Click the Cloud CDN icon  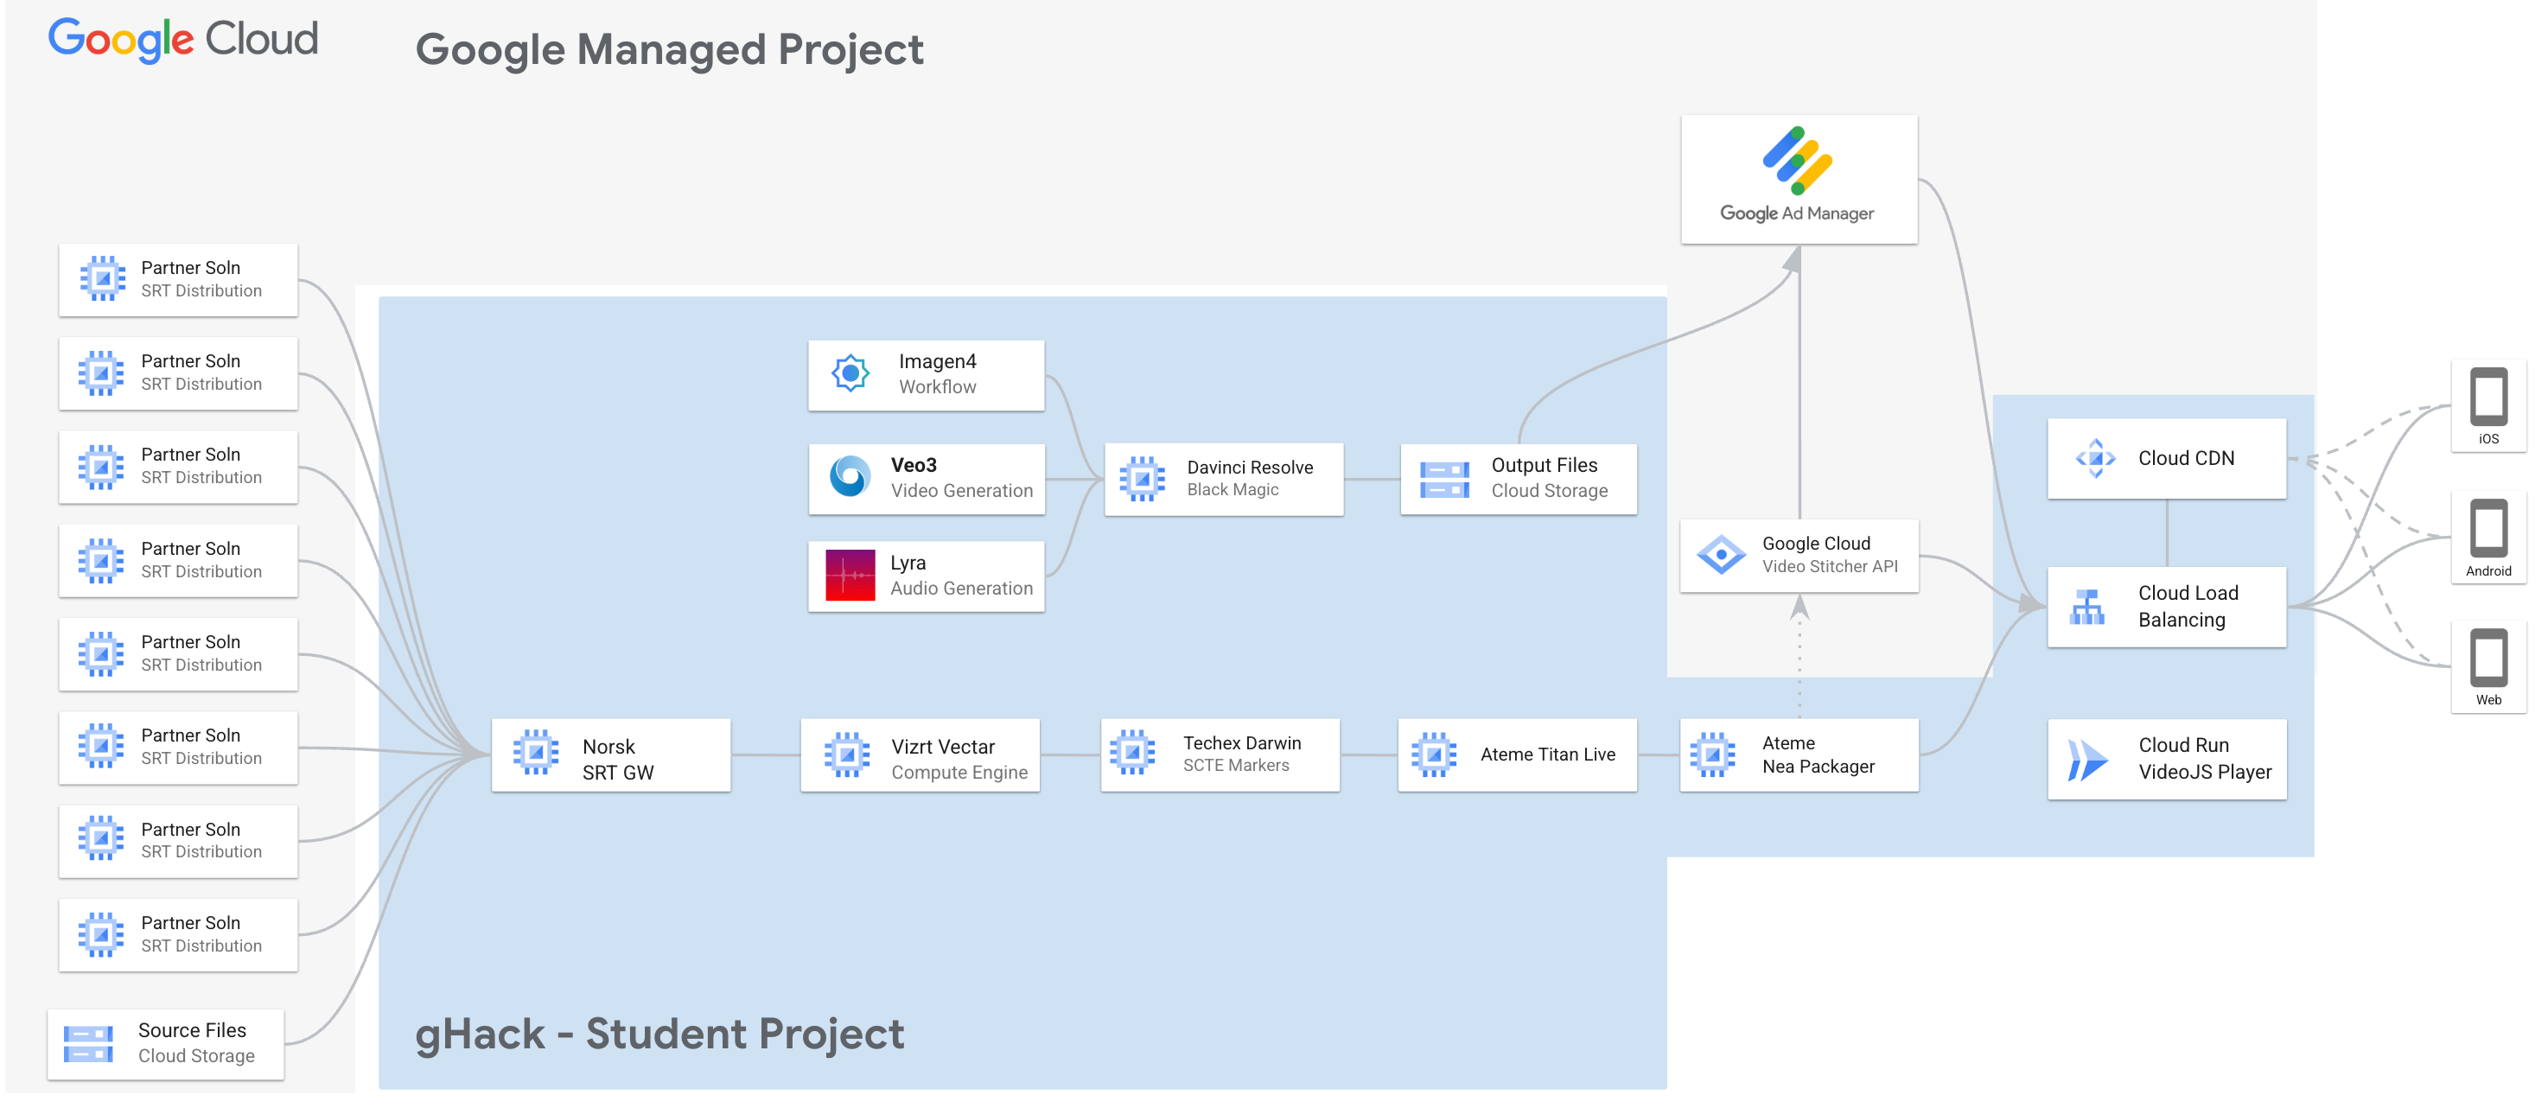click(x=2095, y=459)
